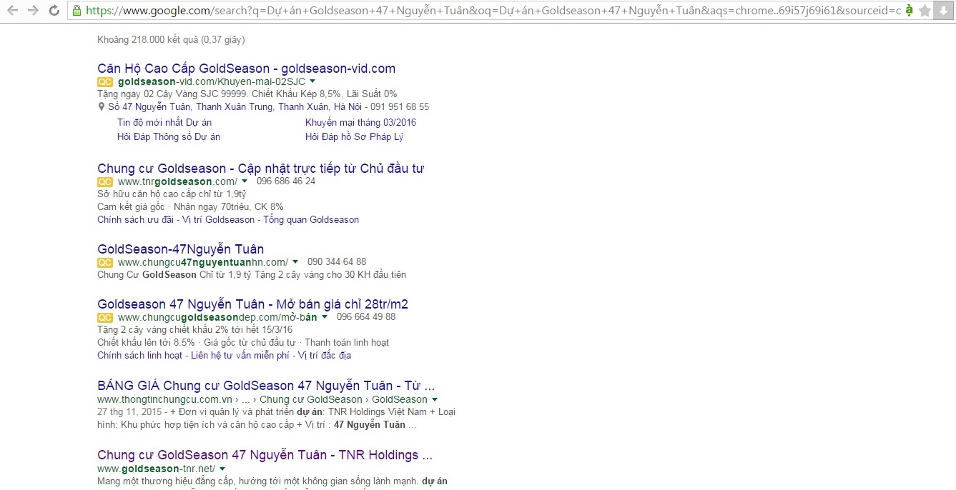Click phone number 096 664 49 88

click(x=366, y=317)
